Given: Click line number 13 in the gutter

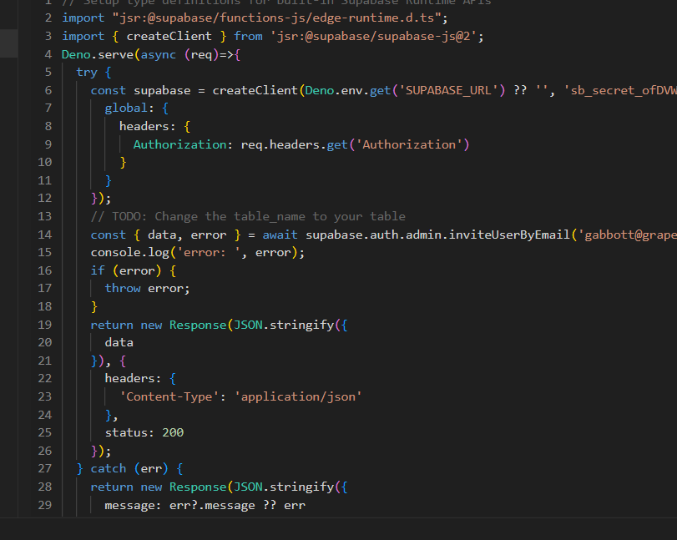Looking at the screenshot, I should pos(45,216).
